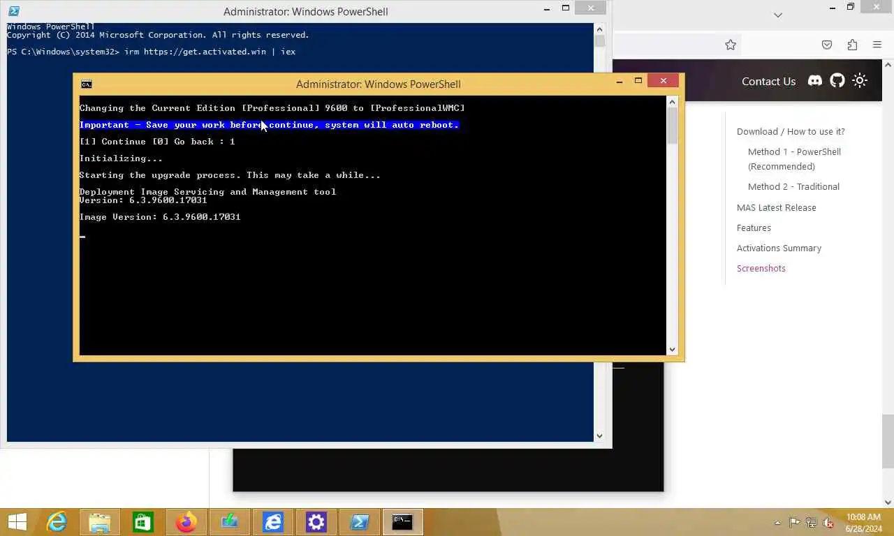
Task: Open the green download-arrow taskbar app
Action: click(230, 522)
